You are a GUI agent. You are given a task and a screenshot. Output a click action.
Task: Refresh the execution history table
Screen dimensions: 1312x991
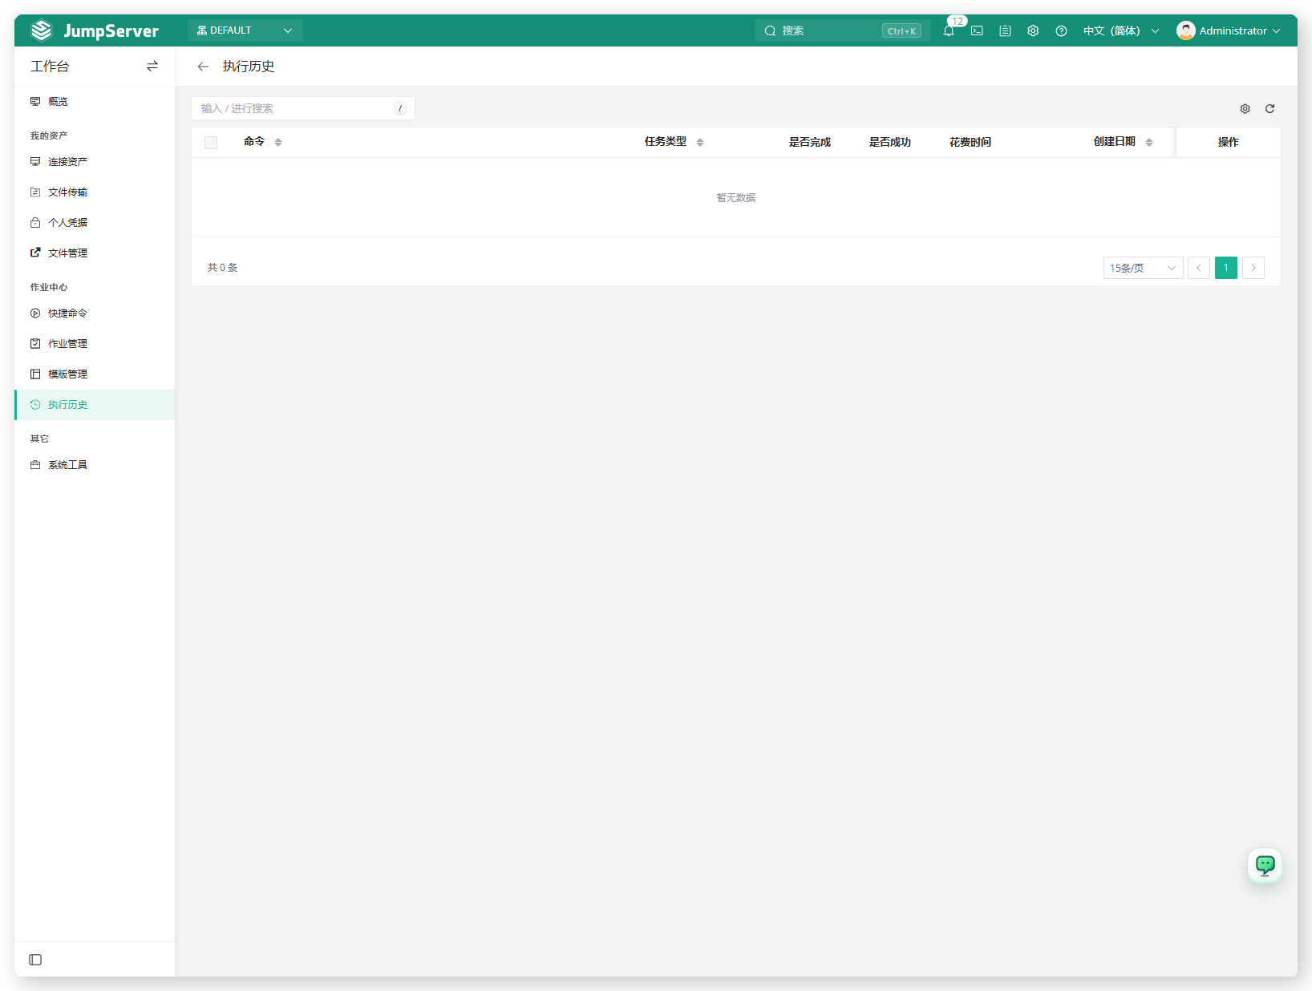[1269, 108]
